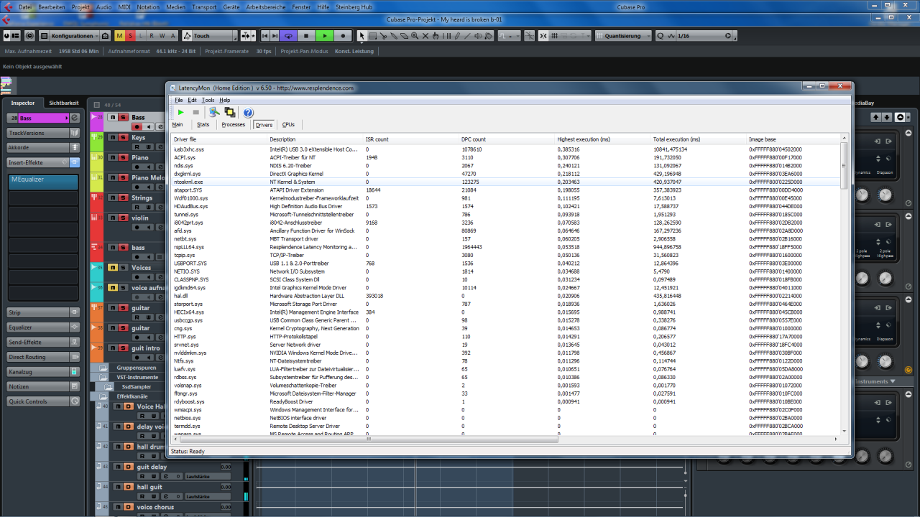
Task: Mute the Keys track
Action: click(x=113, y=137)
